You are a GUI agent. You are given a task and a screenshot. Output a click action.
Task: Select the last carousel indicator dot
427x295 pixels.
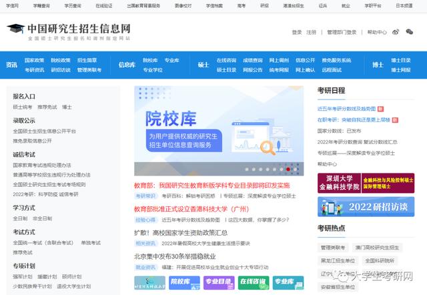click(295, 169)
